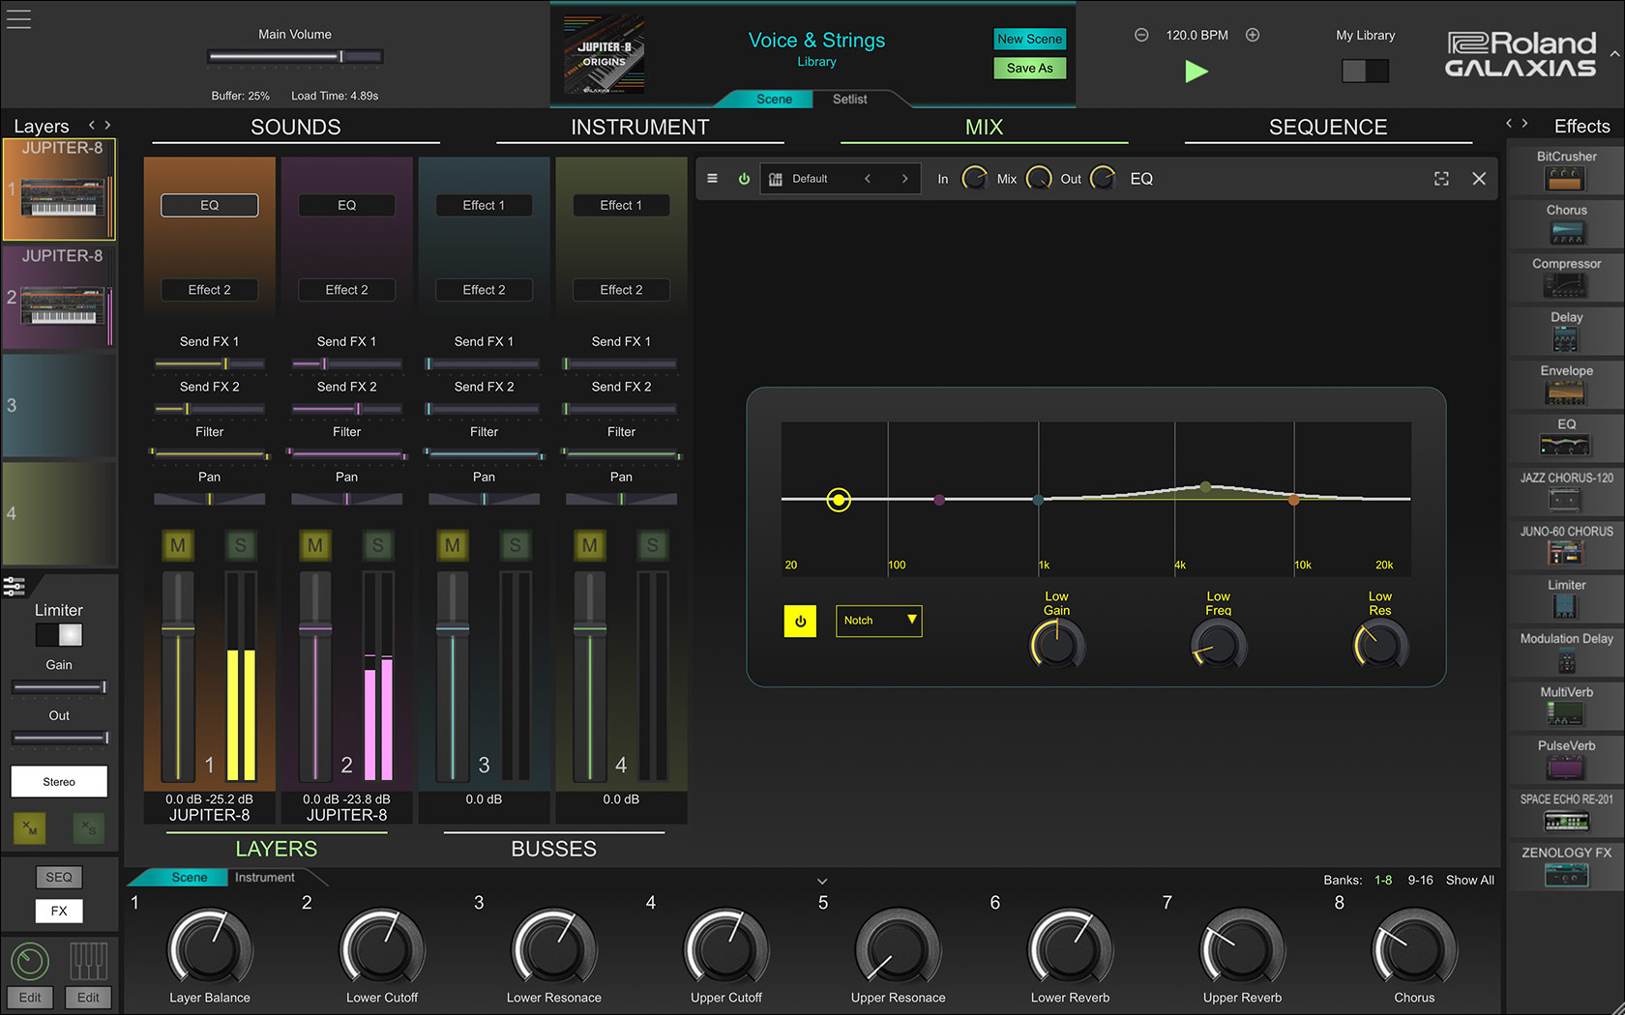Close the EQ effect panel
This screenshot has width=1625, height=1015.
pos(1479,179)
